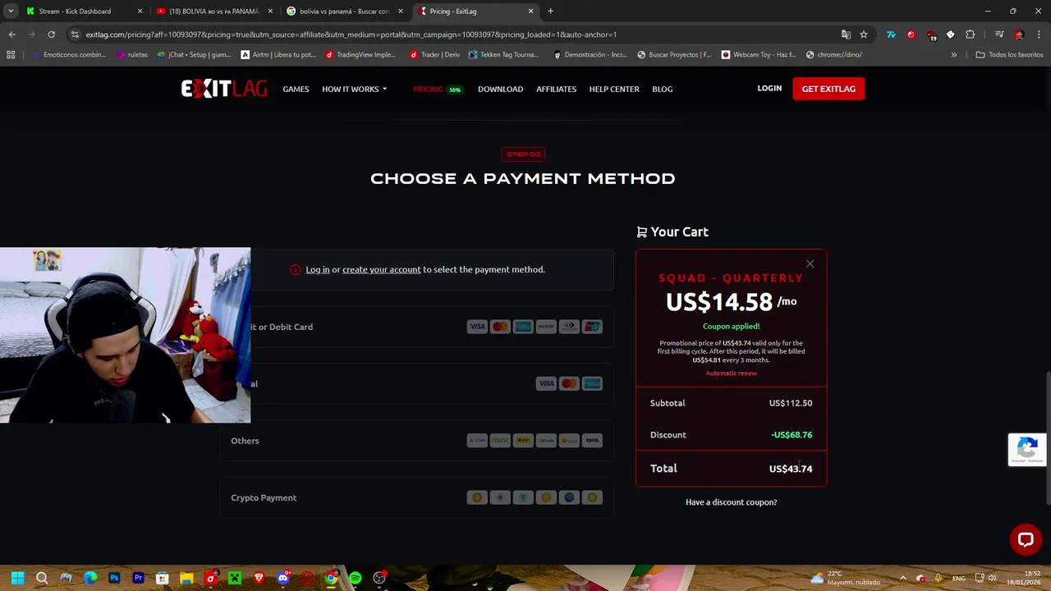The image size is (1051, 591).
Task: Open the HELP CENTER page
Action: coord(614,89)
